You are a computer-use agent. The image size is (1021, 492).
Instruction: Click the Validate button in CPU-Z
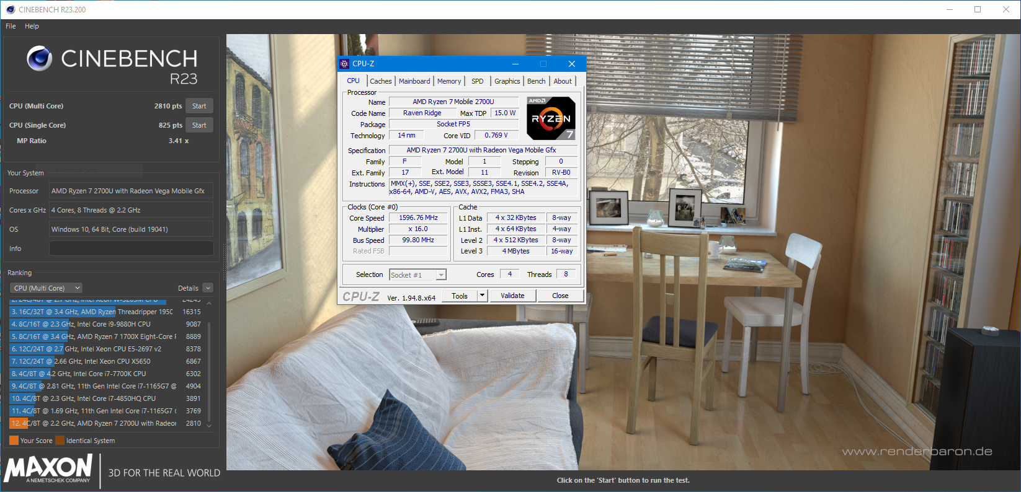pyautogui.click(x=512, y=296)
